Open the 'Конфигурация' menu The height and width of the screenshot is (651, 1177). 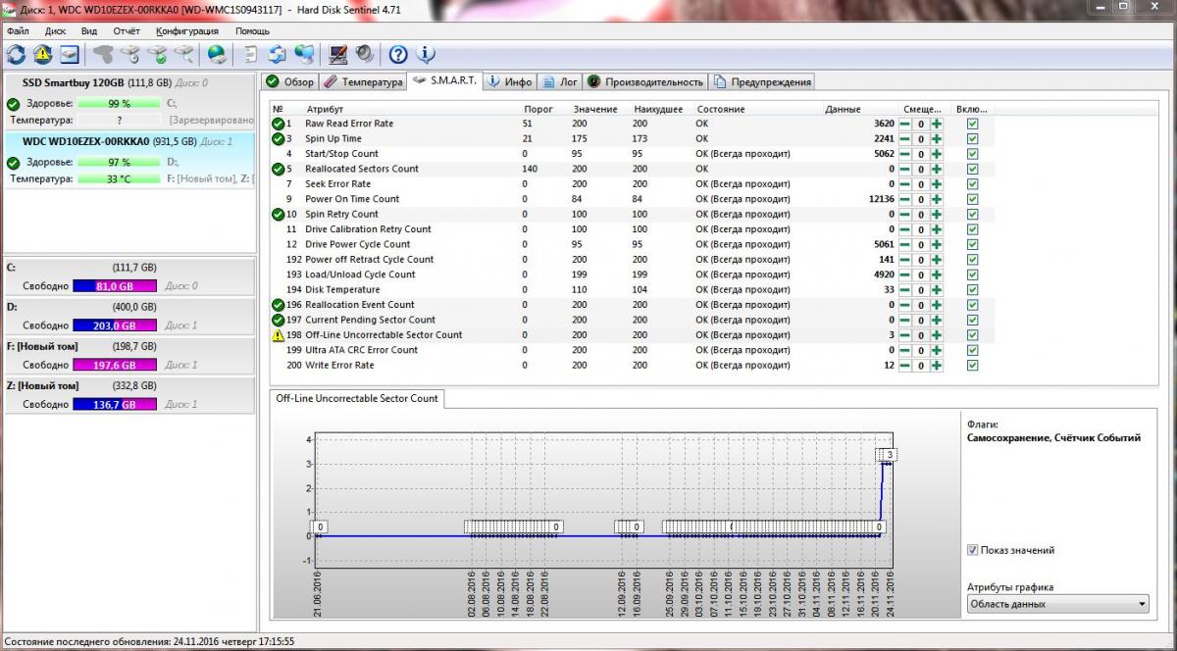(x=187, y=30)
